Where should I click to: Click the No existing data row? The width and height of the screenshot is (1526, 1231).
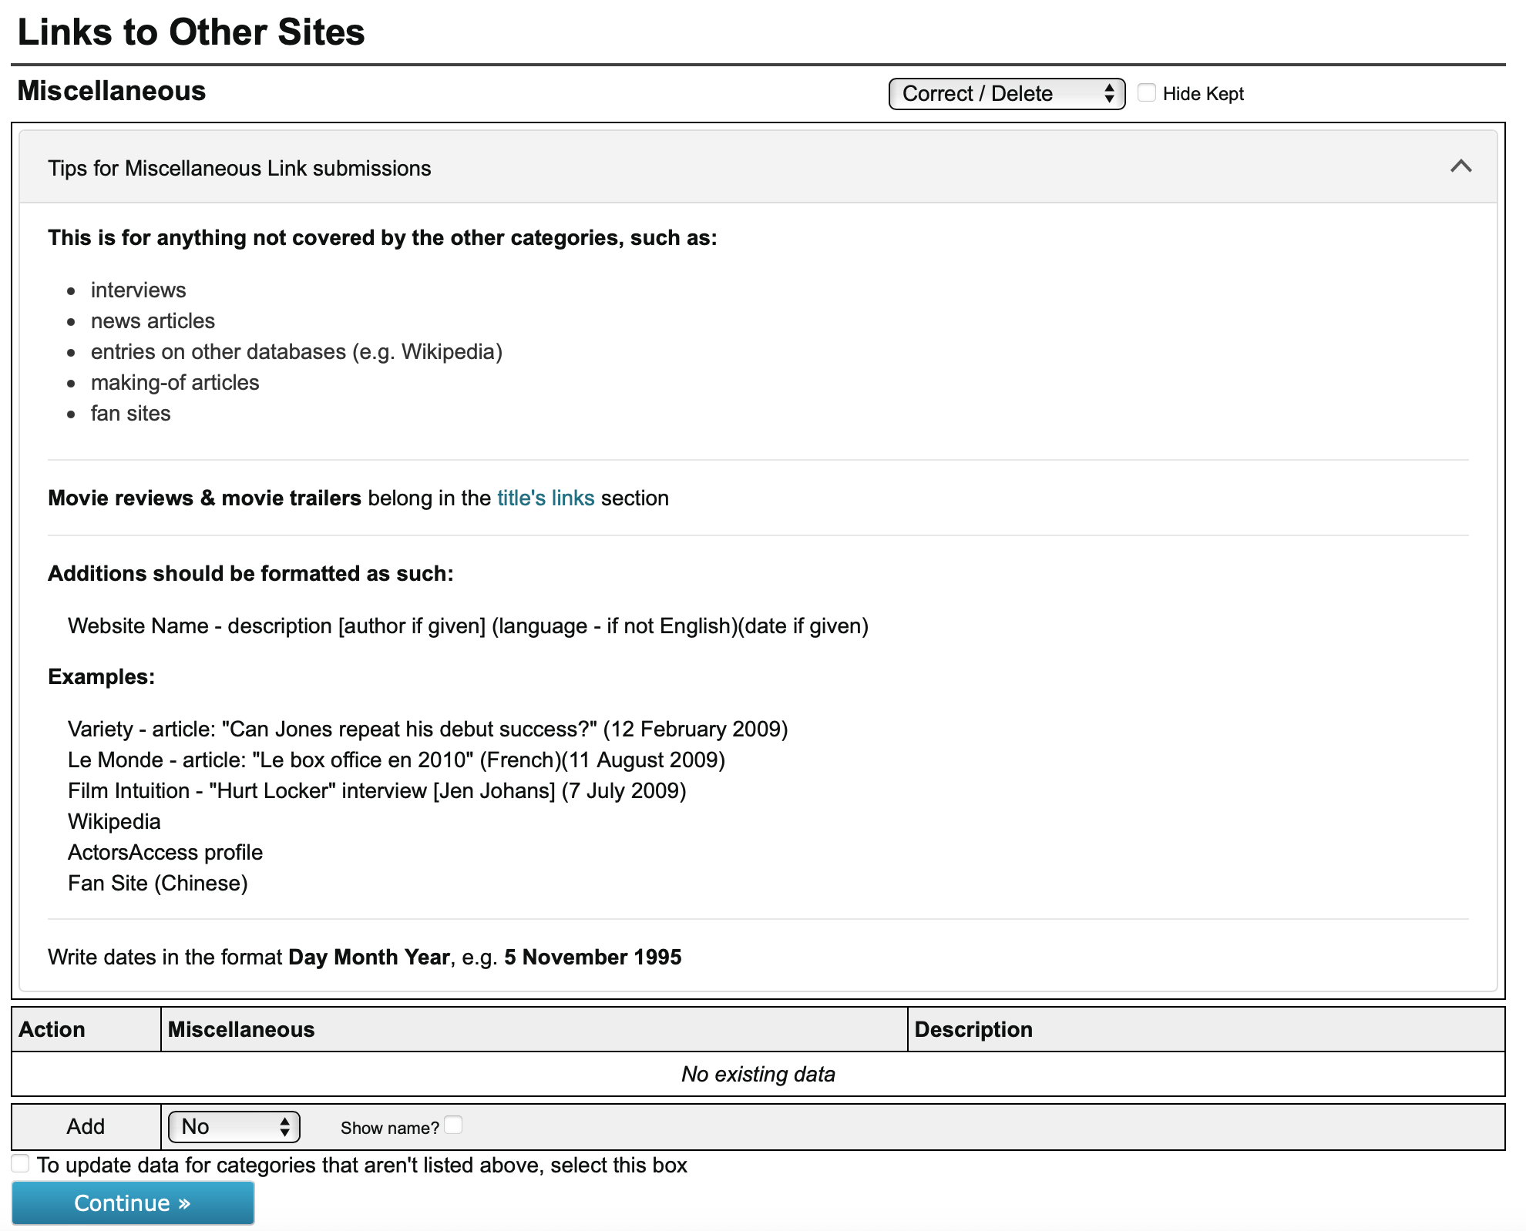[758, 1075]
